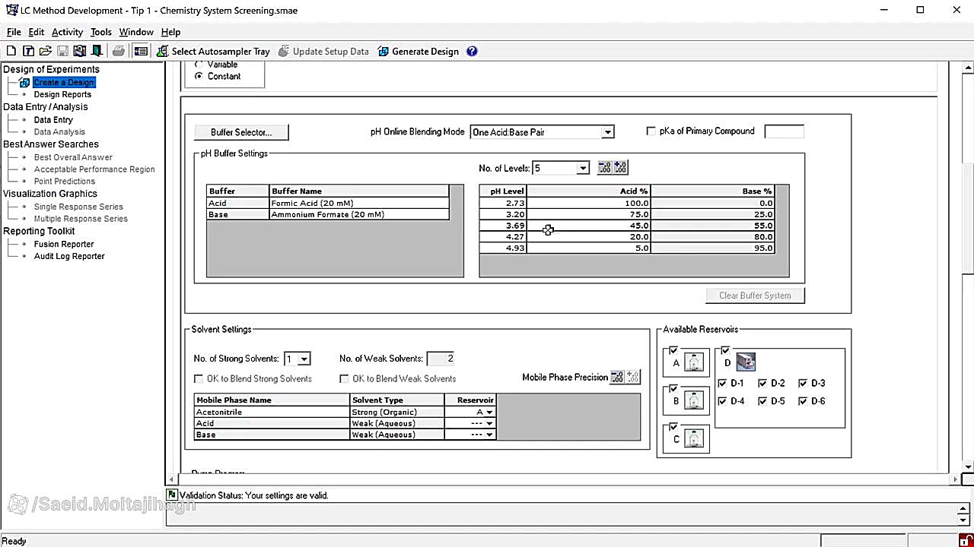Uncheck the D-3 reservoir checkbox

(x=803, y=384)
